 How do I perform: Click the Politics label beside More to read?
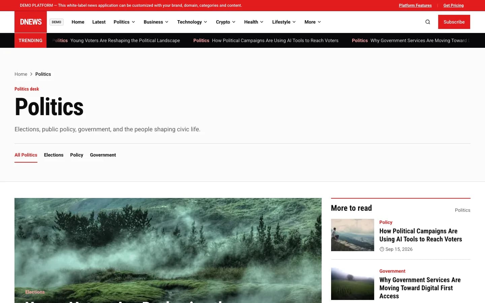[x=462, y=210]
